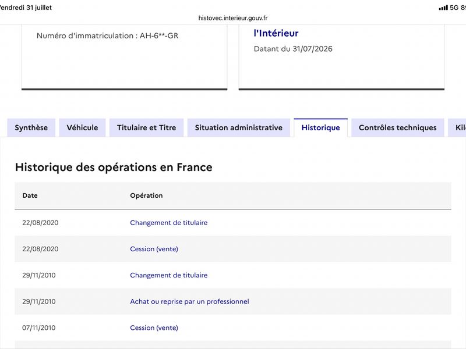The width and height of the screenshot is (466, 349).
Task: Click the first 22/08/2020 Changement de titulaire entry
Action: [169, 223]
